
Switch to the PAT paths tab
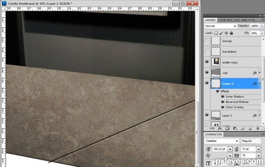pyautogui.click(x=229, y=20)
